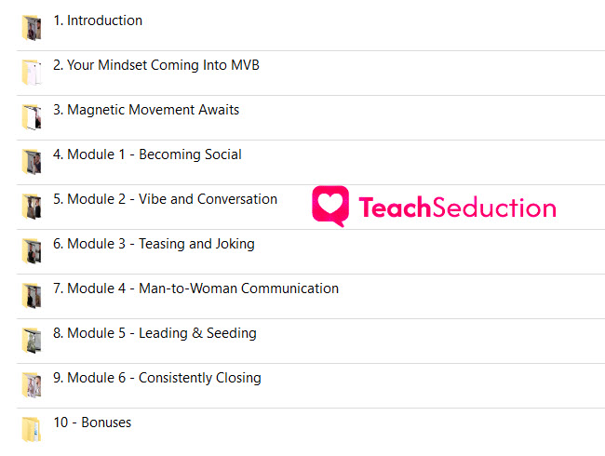
Task: Choose "3. Magnetic Movement Awaits" entry
Action: pyautogui.click(x=146, y=110)
